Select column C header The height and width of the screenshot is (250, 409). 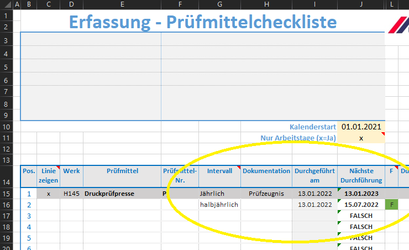point(49,4)
